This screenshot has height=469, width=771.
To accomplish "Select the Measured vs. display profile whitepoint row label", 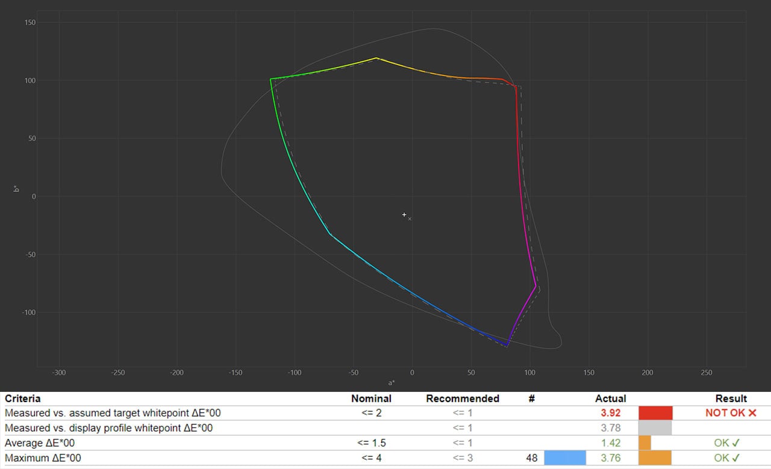I will (x=108, y=428).
